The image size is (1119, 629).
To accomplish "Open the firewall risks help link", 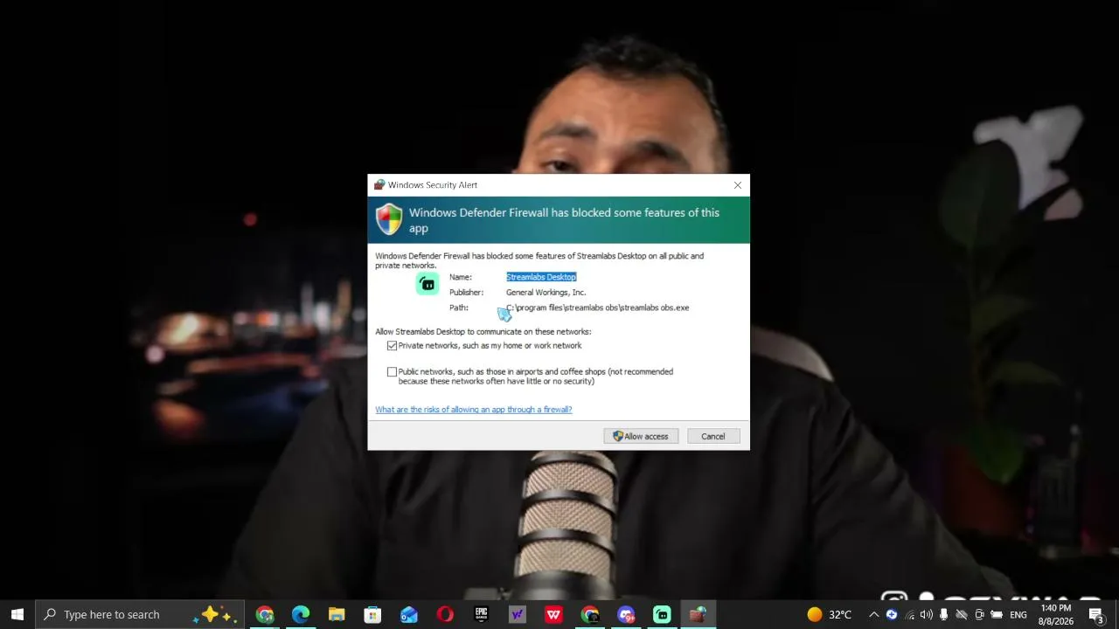I will (x=474, y=410).
